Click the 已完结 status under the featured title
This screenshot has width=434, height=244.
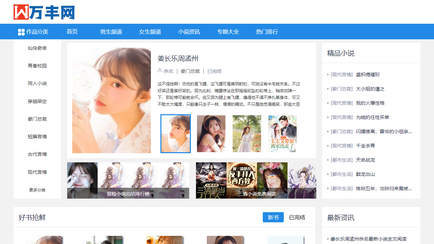point(215,71)
